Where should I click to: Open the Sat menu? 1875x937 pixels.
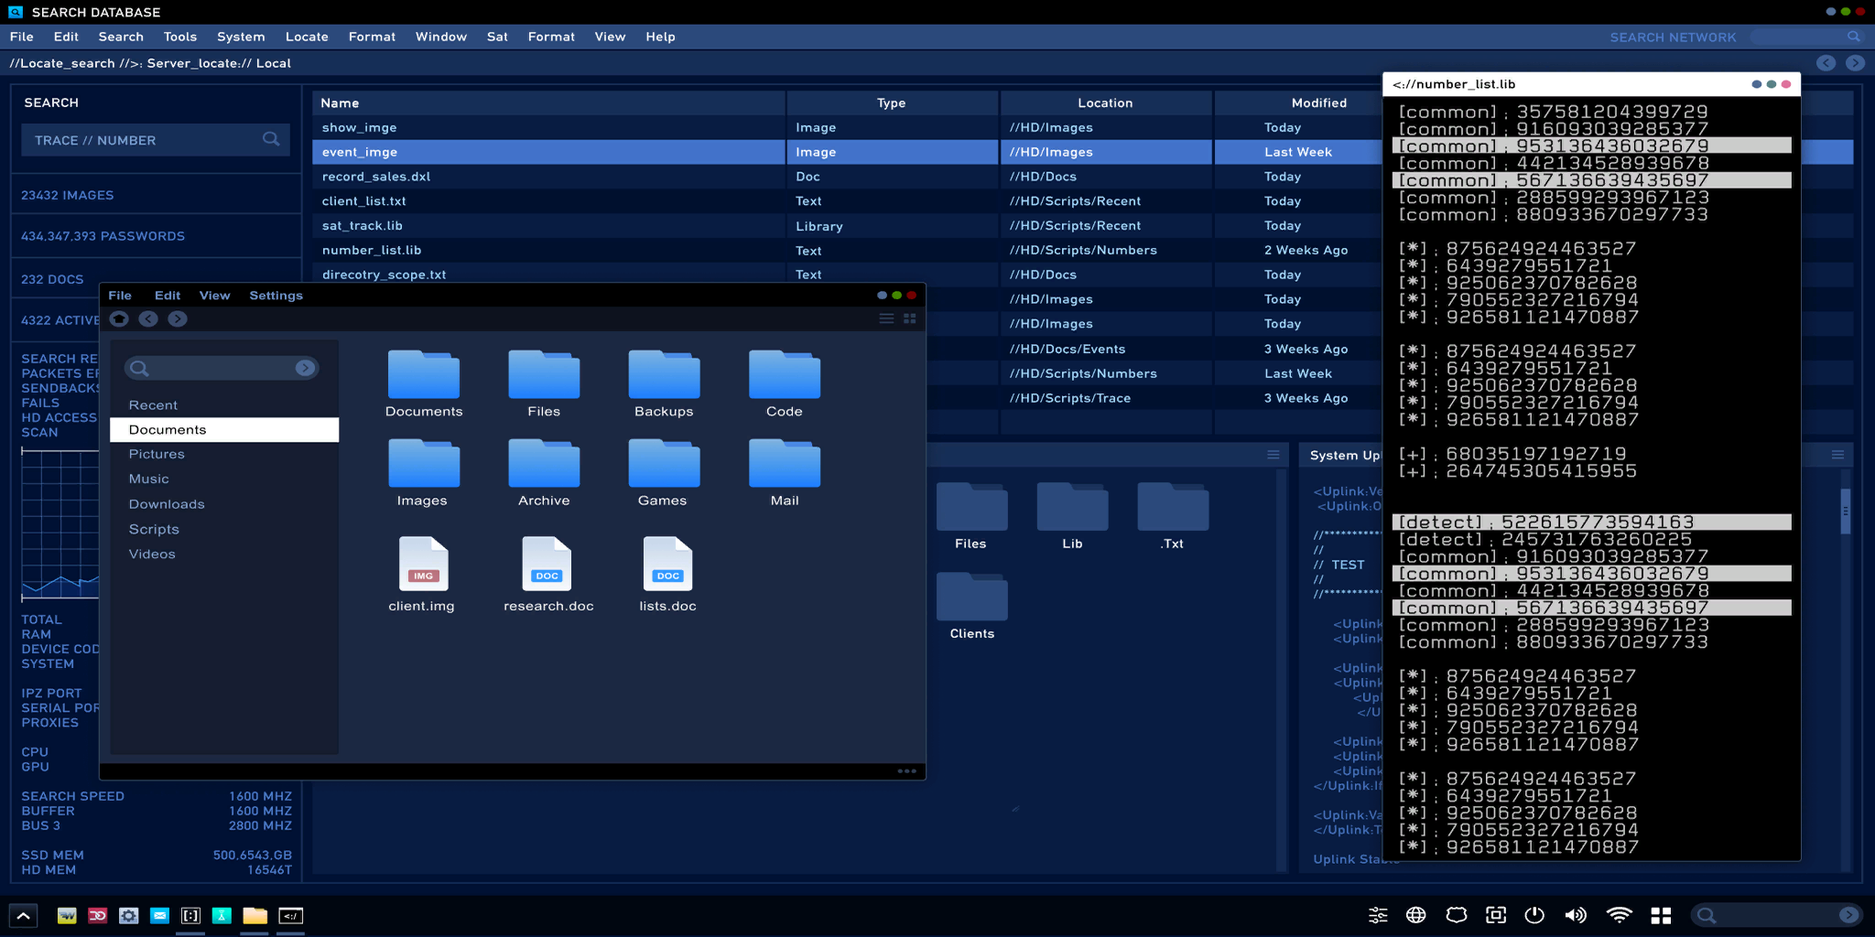[x=497, y=37]
